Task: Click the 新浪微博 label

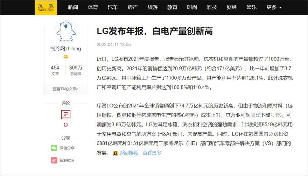Action: point(67,160)
